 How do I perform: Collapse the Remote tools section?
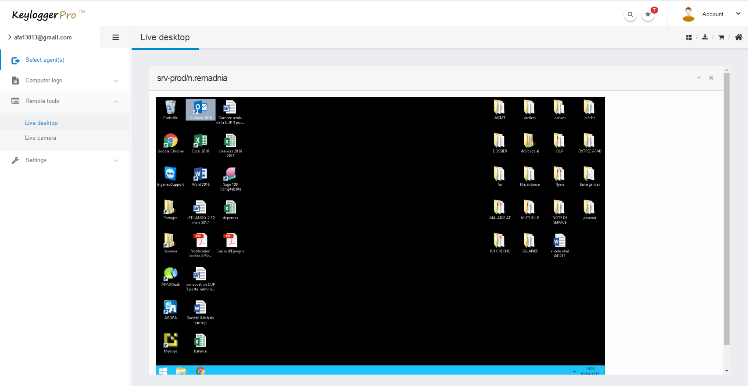click(x=65, y=101)
